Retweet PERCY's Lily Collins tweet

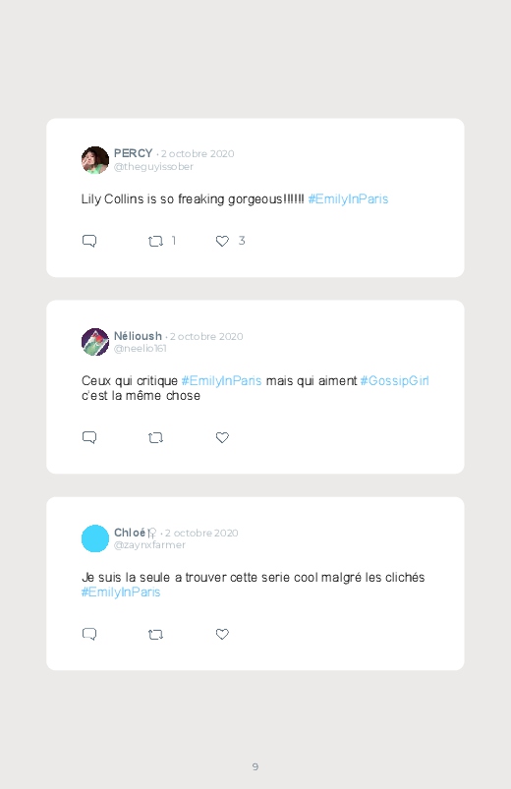155,242
